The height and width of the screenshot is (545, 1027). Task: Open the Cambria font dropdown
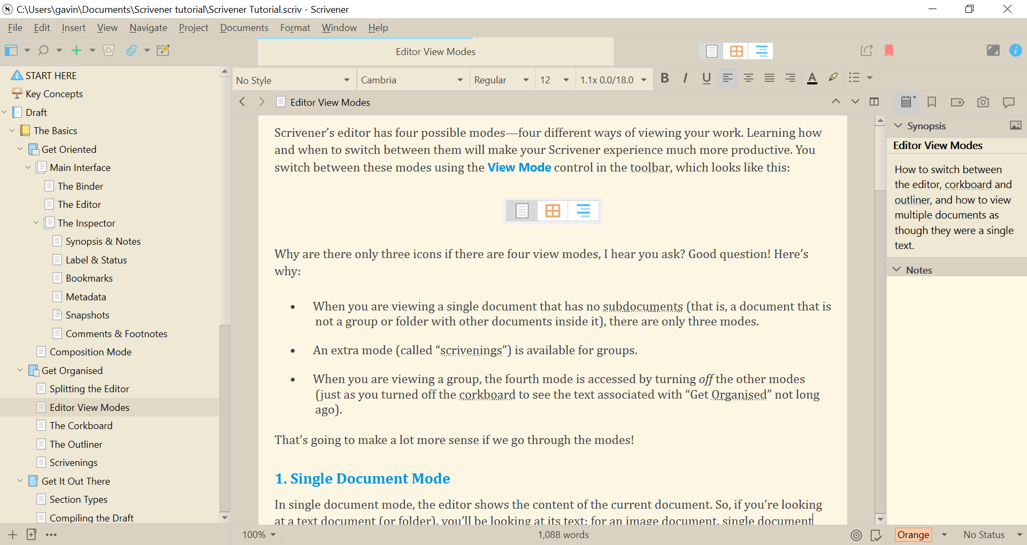coord(412,80)
